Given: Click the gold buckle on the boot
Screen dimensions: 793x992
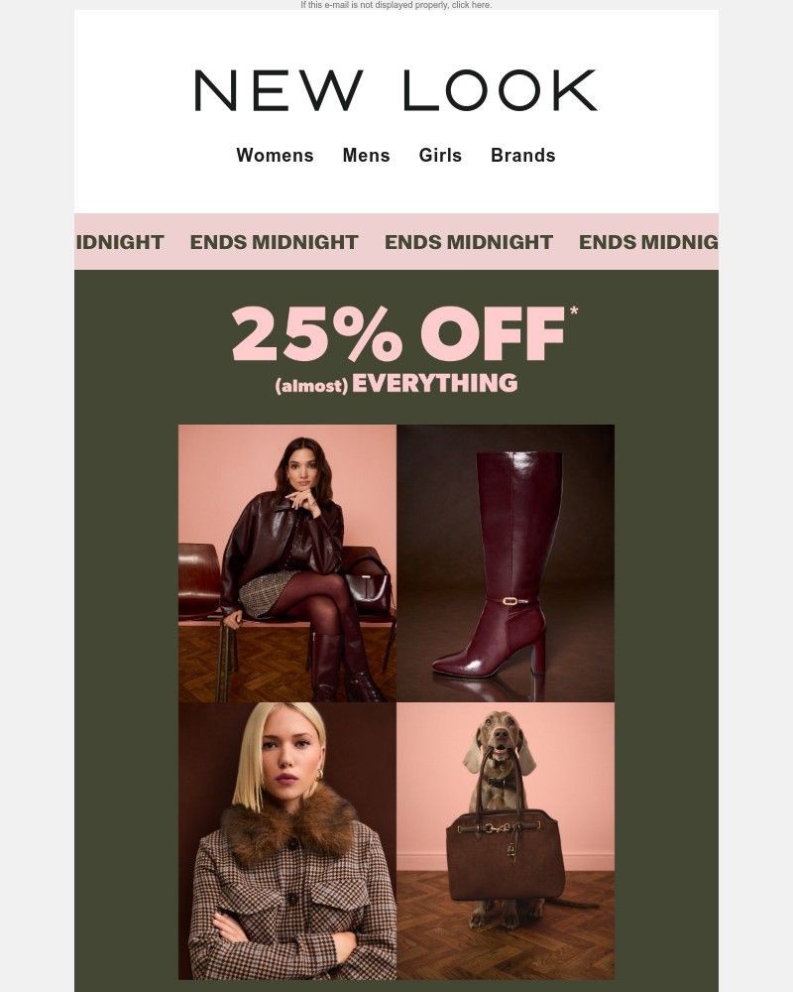Looking at the screenshot, I should (510, 600).
